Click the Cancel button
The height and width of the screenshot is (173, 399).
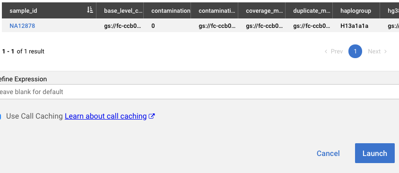328,154
